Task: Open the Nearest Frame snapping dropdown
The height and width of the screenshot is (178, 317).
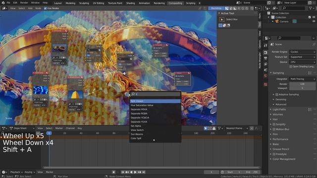Action: (237, 129)
